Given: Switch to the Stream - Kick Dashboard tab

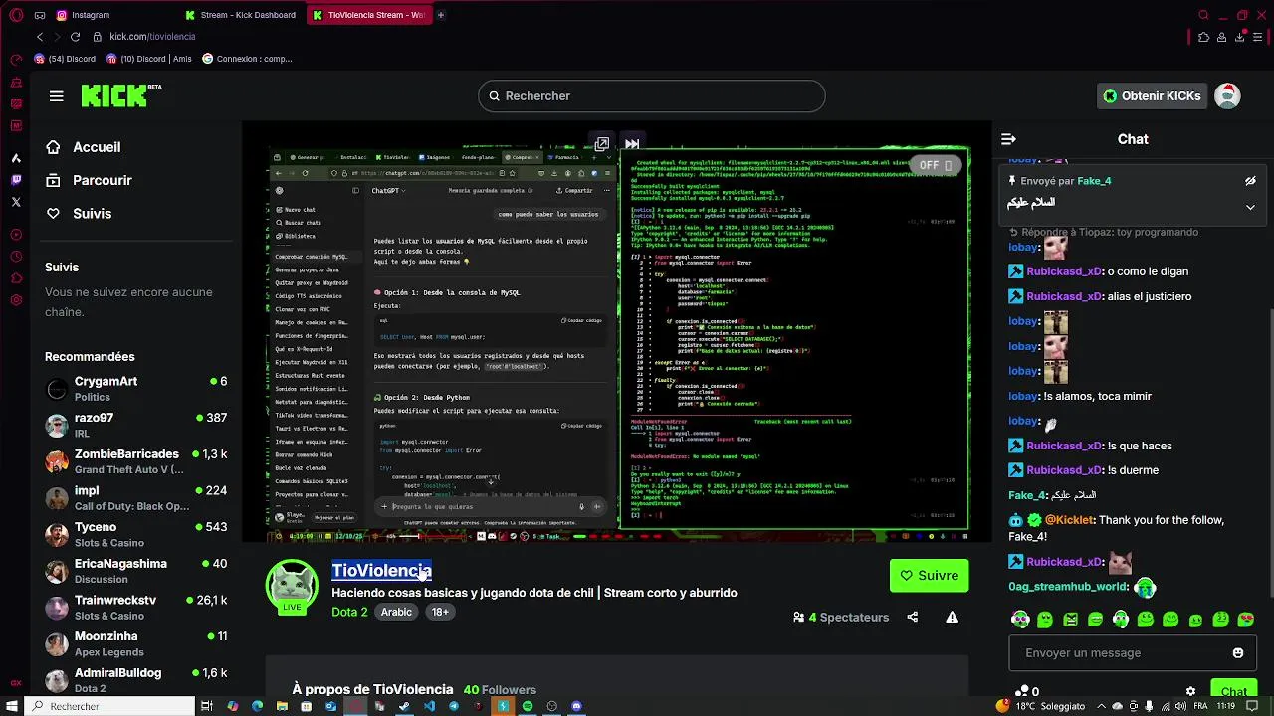Looking at the screenshot, I should pos(240,15).
